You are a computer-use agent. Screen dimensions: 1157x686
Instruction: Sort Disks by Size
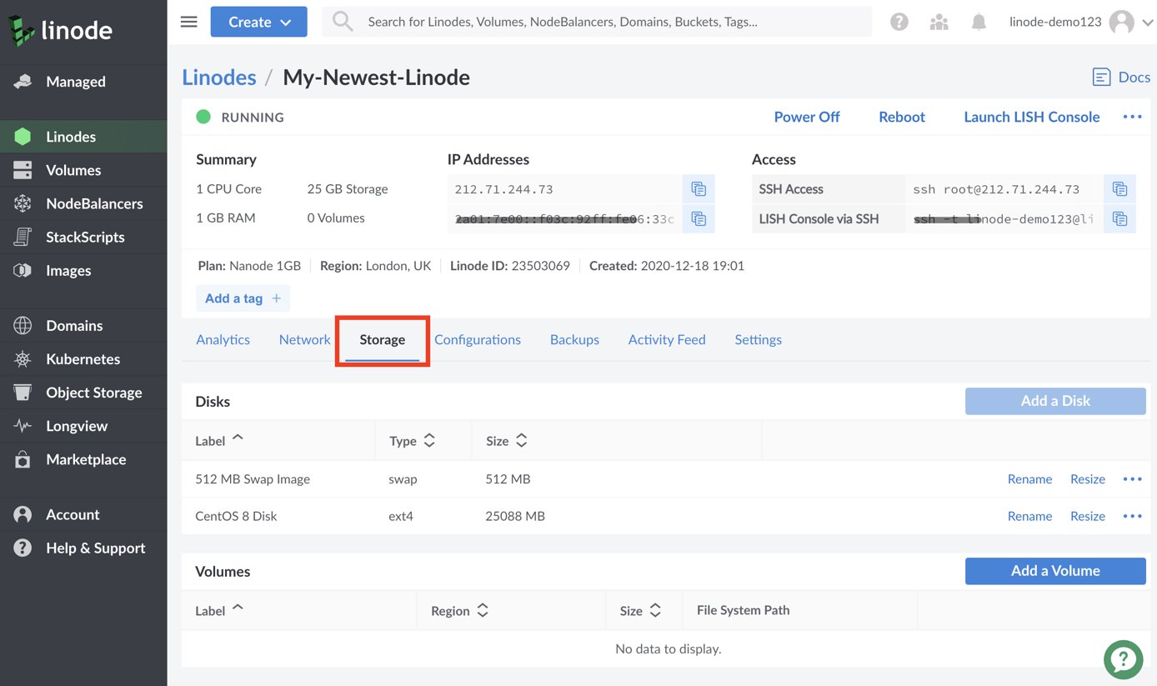507,440
